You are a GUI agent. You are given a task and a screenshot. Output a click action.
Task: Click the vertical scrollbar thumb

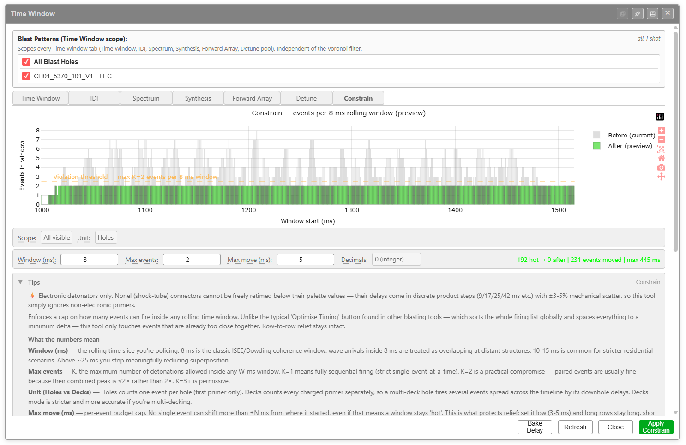click(x=675, y=141)
